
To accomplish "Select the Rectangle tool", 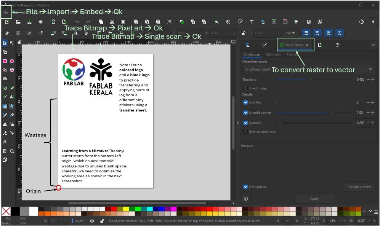I will click(x=5, y=61).
